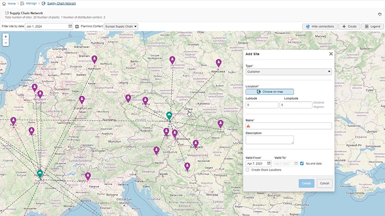Image resolution: width=385 pixels, height=216 pixels.
Task: Select the customer pin at Košice
Action: [x=220, y=124]
